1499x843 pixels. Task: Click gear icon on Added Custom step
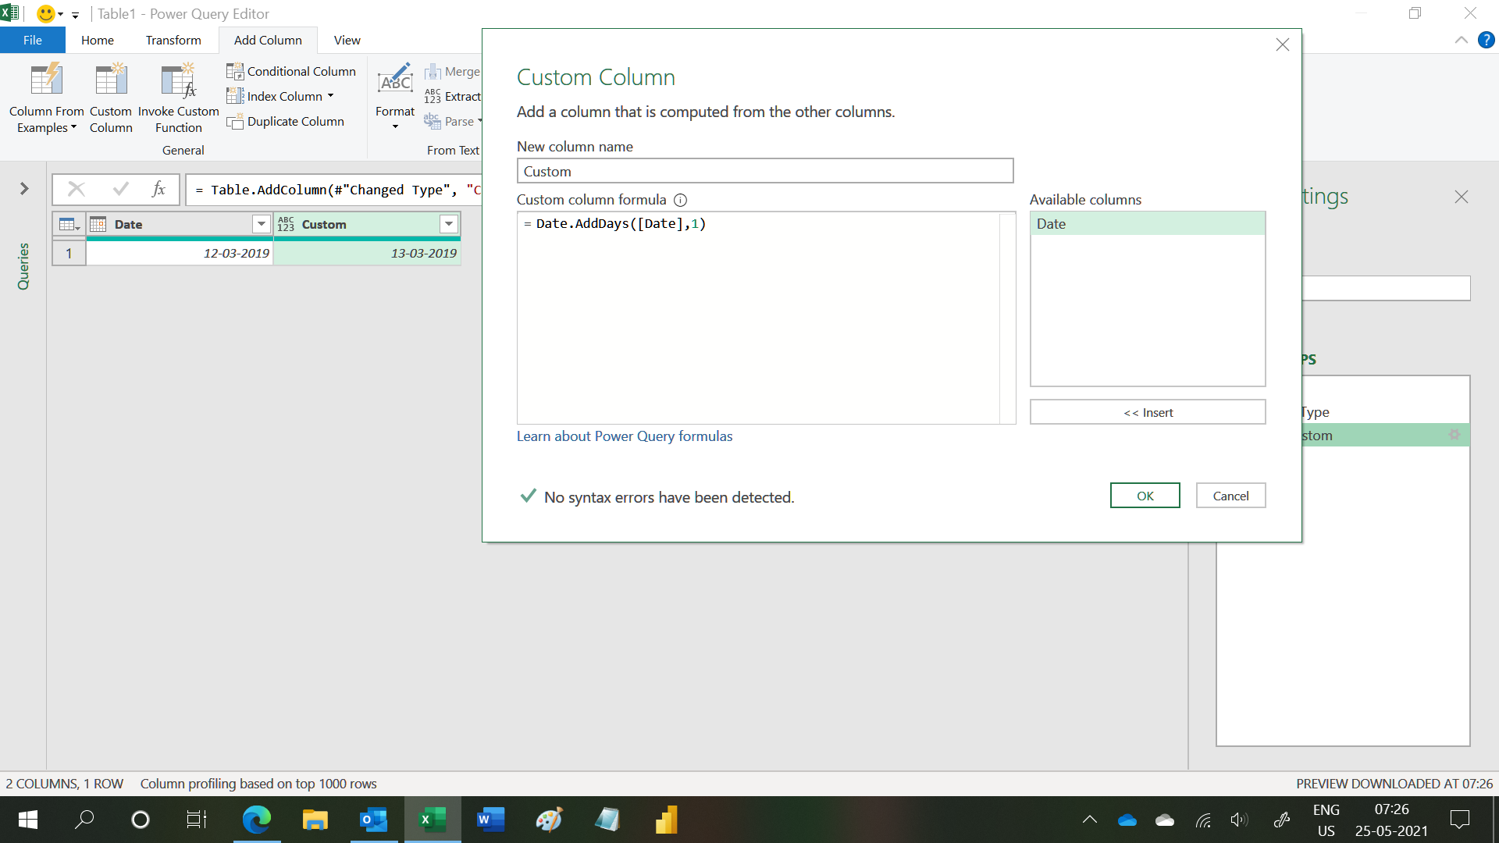(x=1454, y=435)
